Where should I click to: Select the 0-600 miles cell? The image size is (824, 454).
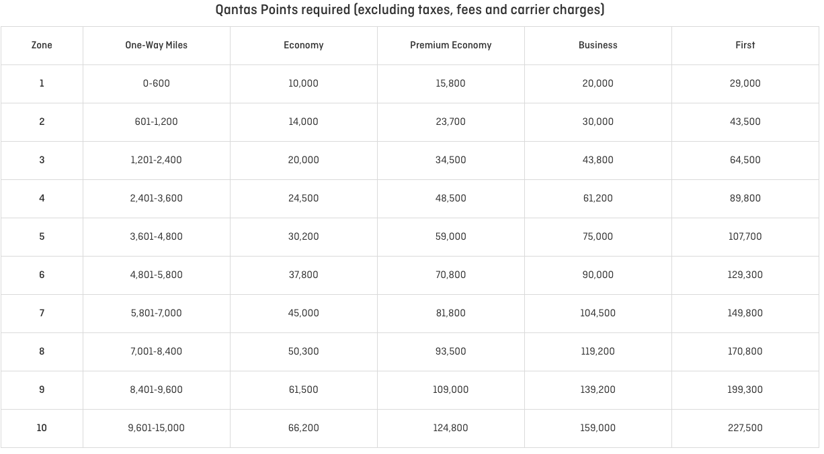tap(156, 83)
